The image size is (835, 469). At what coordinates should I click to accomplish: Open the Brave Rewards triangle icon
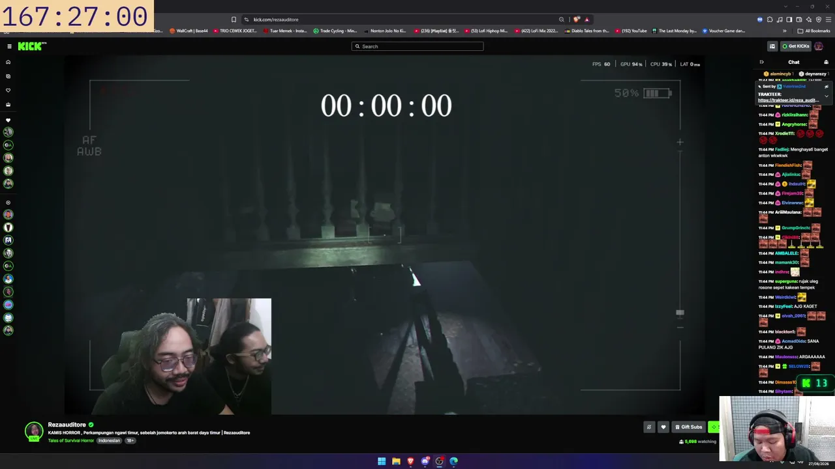point(587,20)
